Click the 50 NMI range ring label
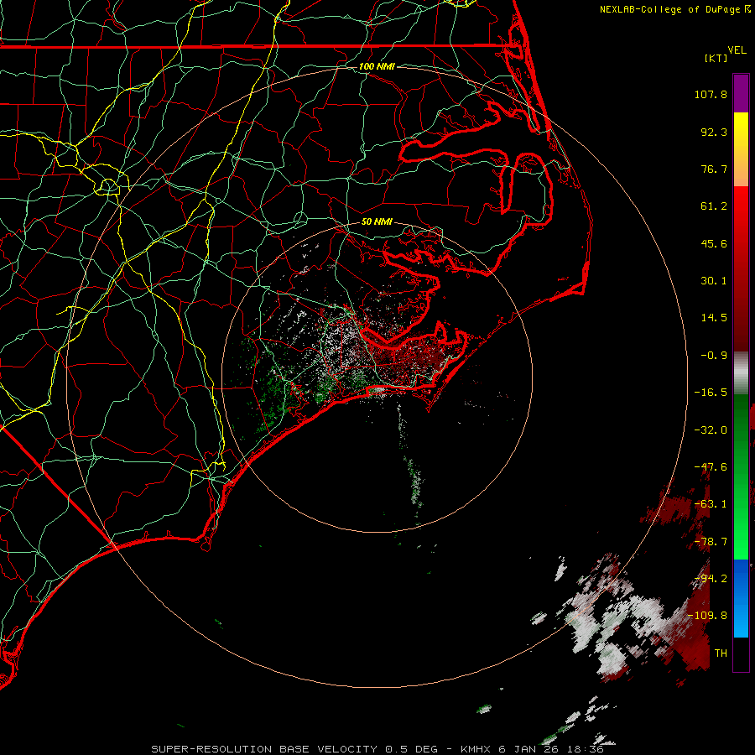Screen dimensions: 755x755 point(377,222)
